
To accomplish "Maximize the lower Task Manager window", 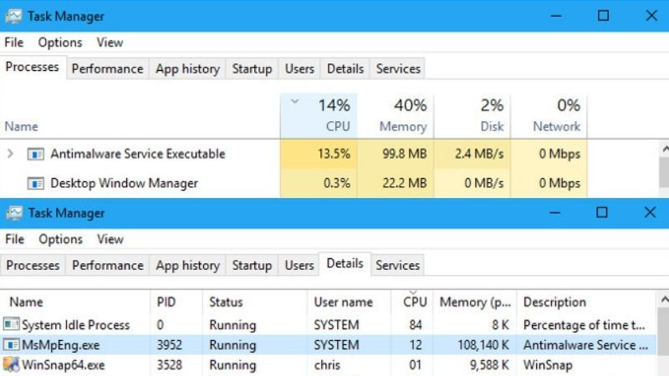I will [601, 213].
